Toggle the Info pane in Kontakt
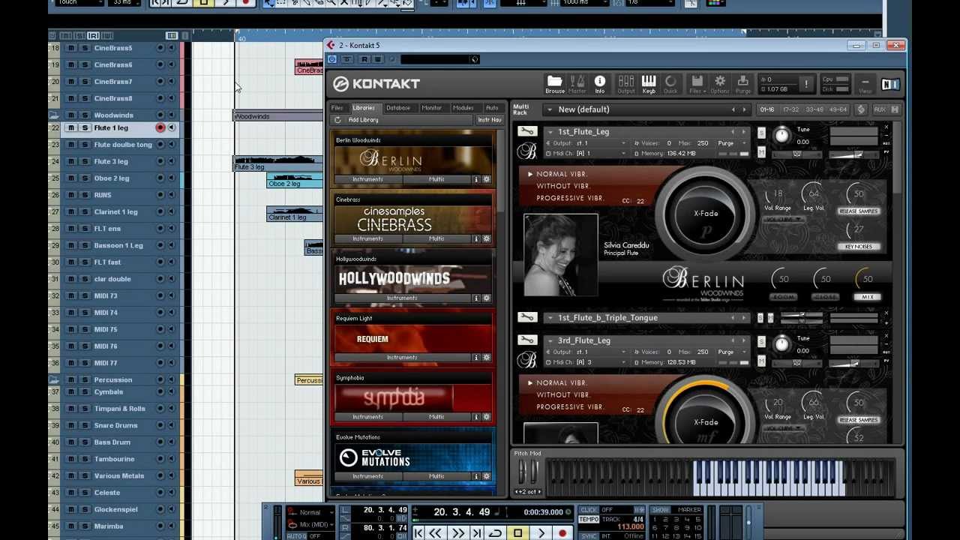Screen dimensions: 960x540 599,84
